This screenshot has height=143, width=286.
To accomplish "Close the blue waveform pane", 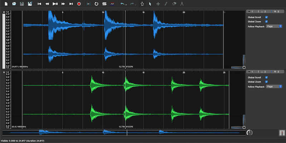I will (4, 12).
